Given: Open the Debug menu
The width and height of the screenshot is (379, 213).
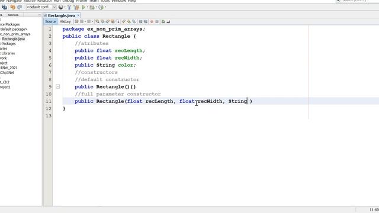Looking at the screenshot, I should click(x=68, y=1).
